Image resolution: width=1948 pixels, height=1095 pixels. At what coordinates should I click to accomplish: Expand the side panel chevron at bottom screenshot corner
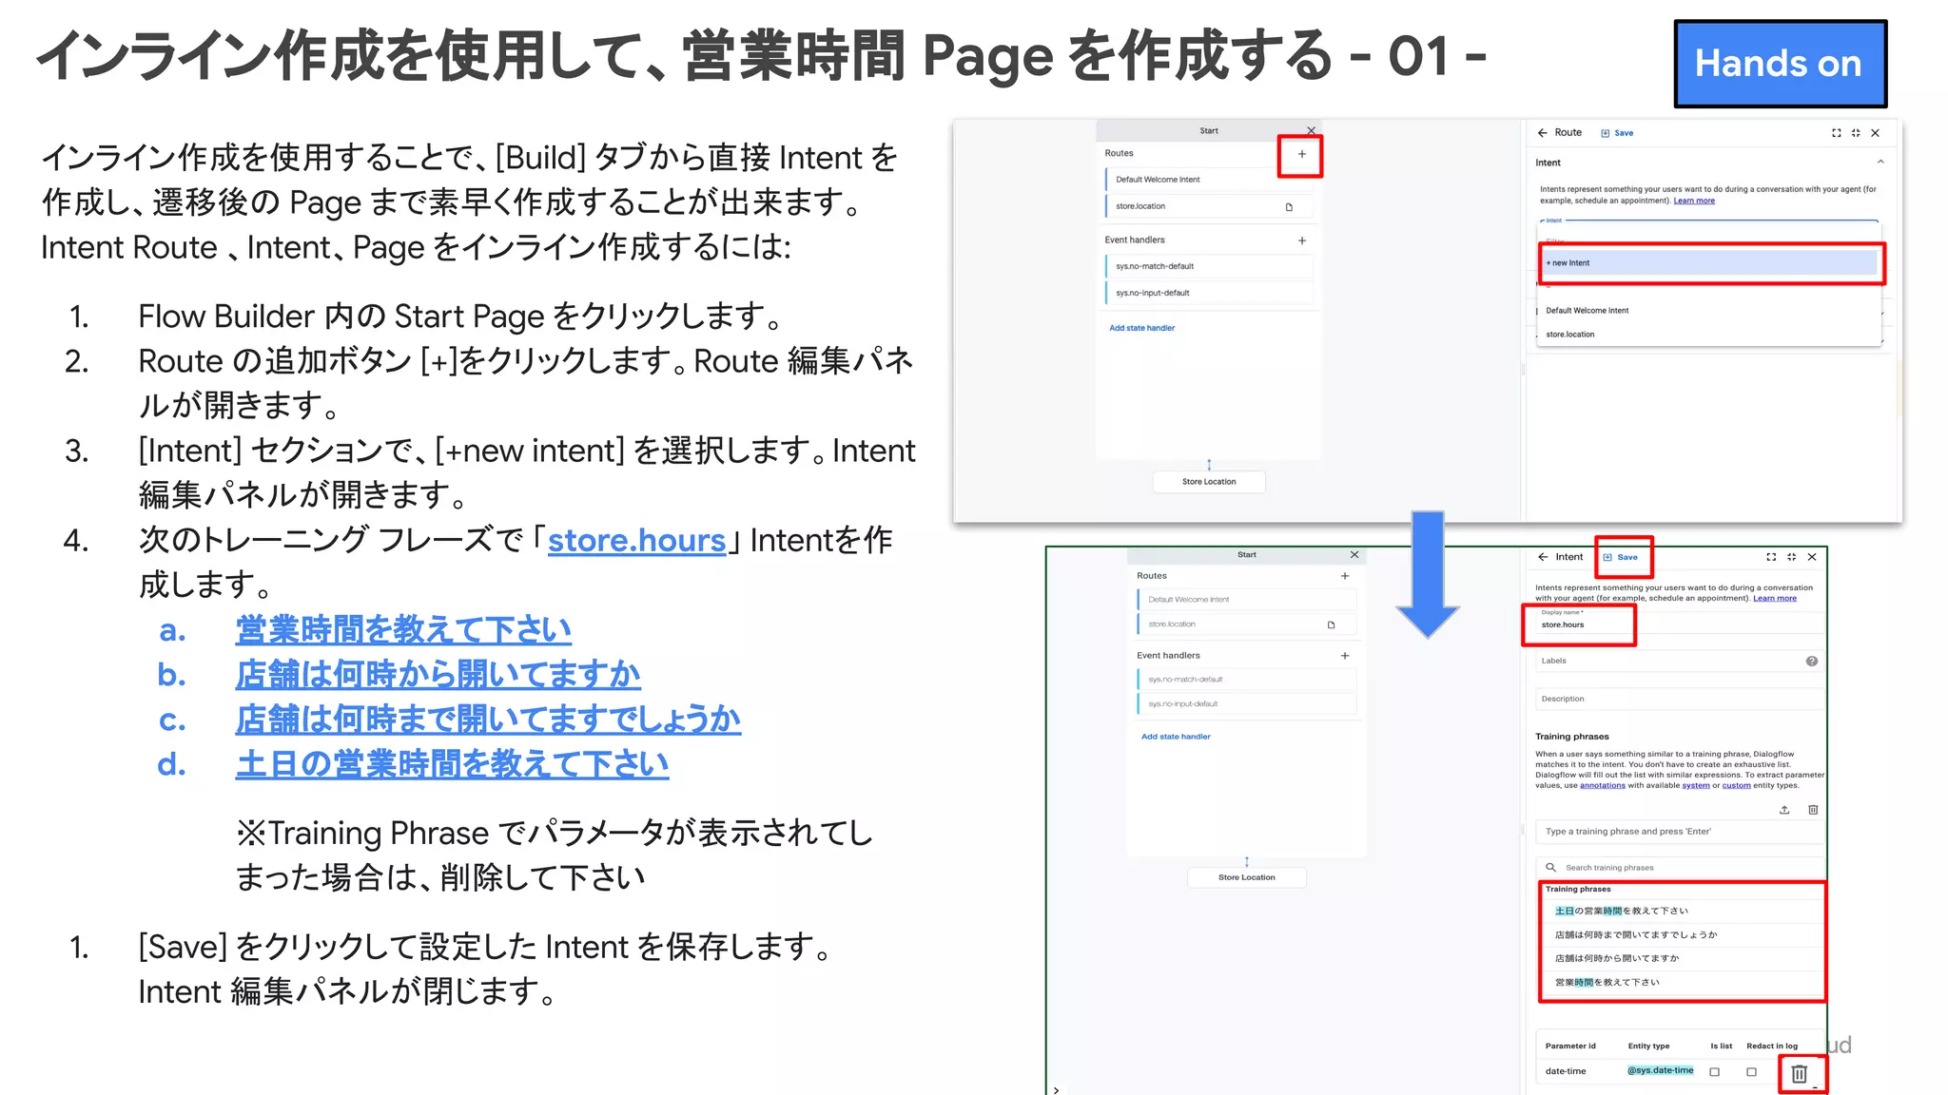pos(1056,1089)
